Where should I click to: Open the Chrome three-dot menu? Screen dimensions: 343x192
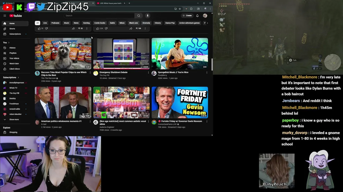point(210,9)
